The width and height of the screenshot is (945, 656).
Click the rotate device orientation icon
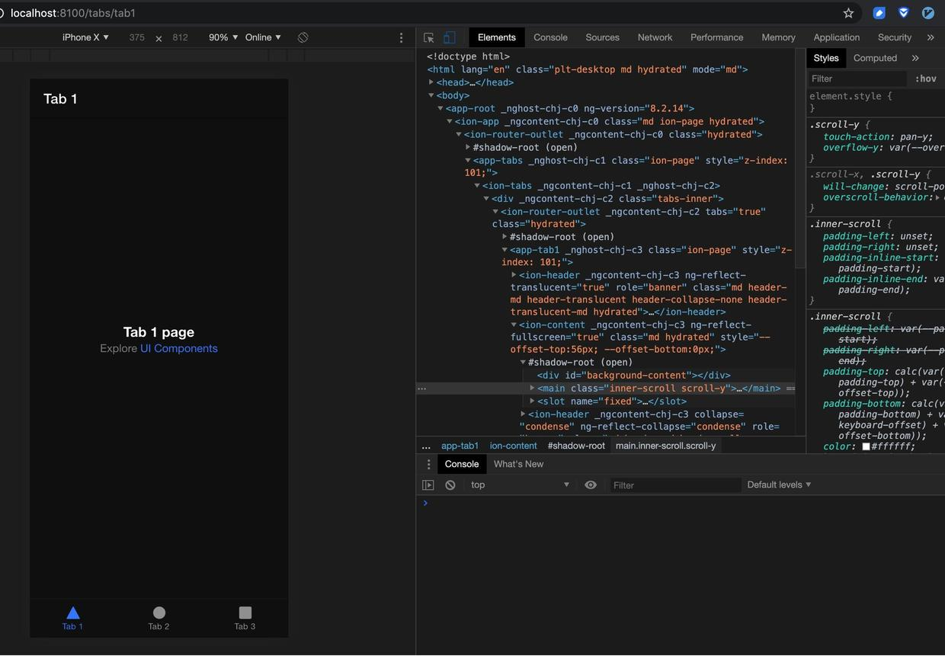303,37
